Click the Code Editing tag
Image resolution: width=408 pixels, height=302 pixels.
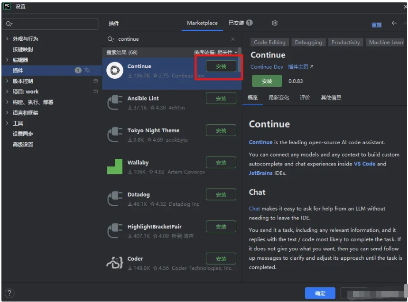click(x=269, y=42)
